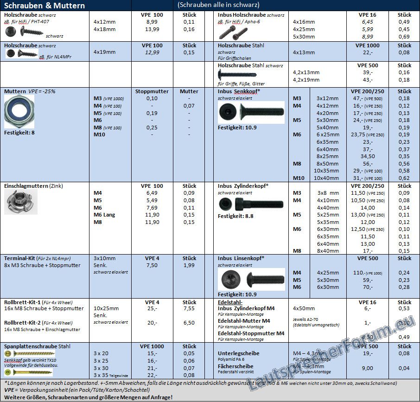Select the '3 x 20' Spanplattenschraube size

pyautogui.click(x=101, y=353)
